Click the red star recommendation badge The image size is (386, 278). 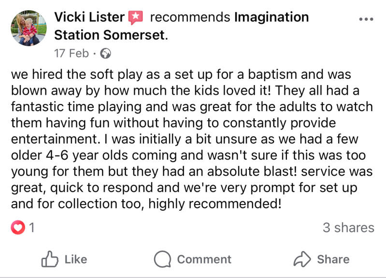coord(136,18)
